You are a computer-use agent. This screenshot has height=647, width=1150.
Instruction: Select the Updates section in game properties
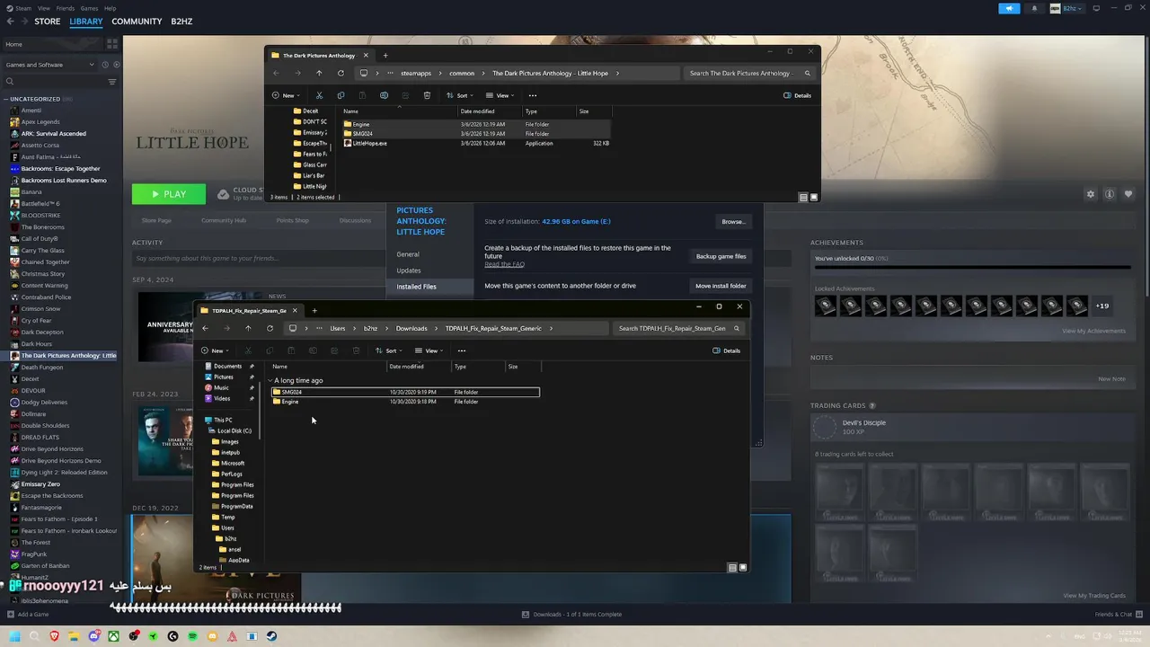coord(409,270)
